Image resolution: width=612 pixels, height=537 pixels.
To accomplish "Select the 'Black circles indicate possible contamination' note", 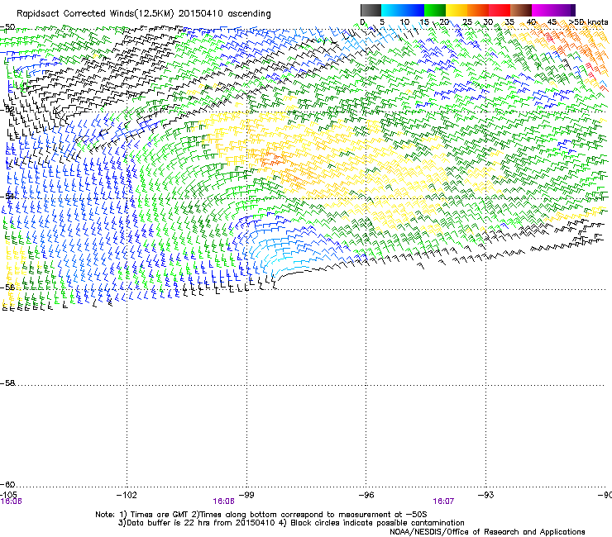I will click(377, 523).
